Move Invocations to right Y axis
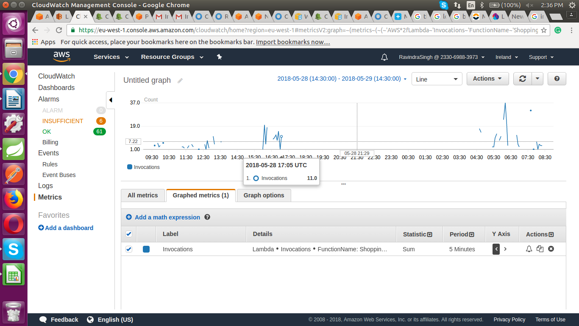 click(505, 249)
